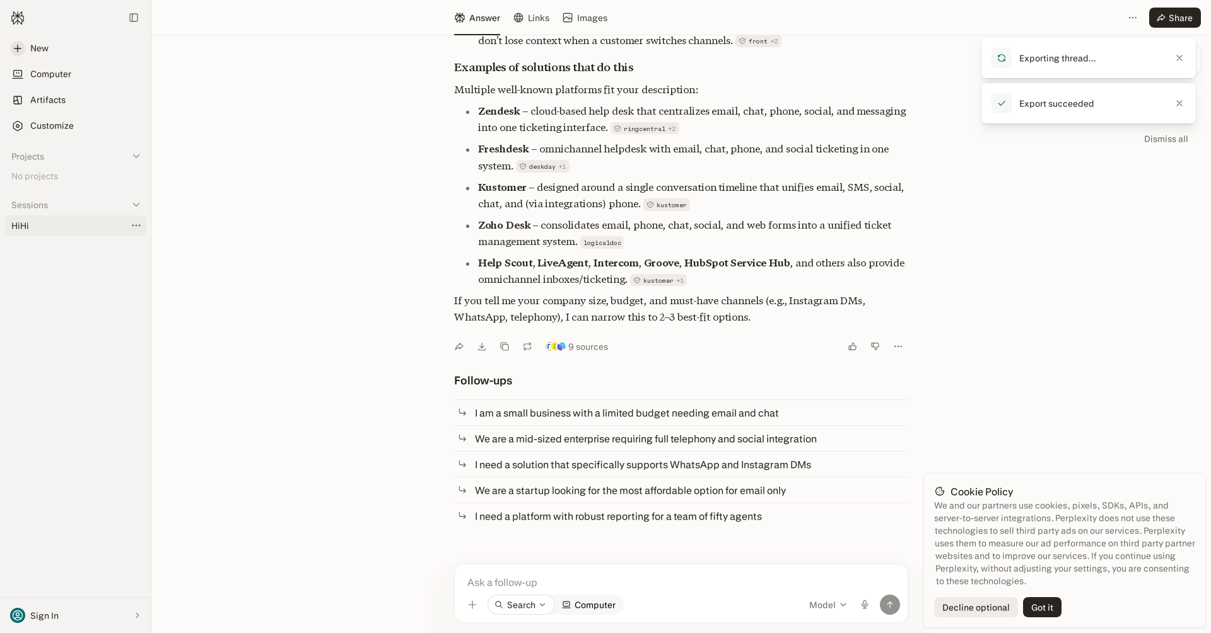Click Dismiss all notifications link
Viewport: 1211px width, 633px height.
click(x=1166, y=139)
